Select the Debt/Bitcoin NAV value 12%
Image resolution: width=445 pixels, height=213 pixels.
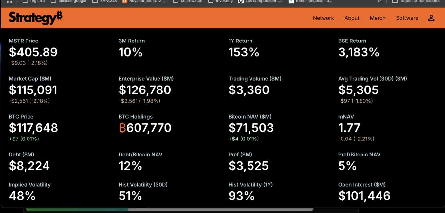[x=130, y=166]
